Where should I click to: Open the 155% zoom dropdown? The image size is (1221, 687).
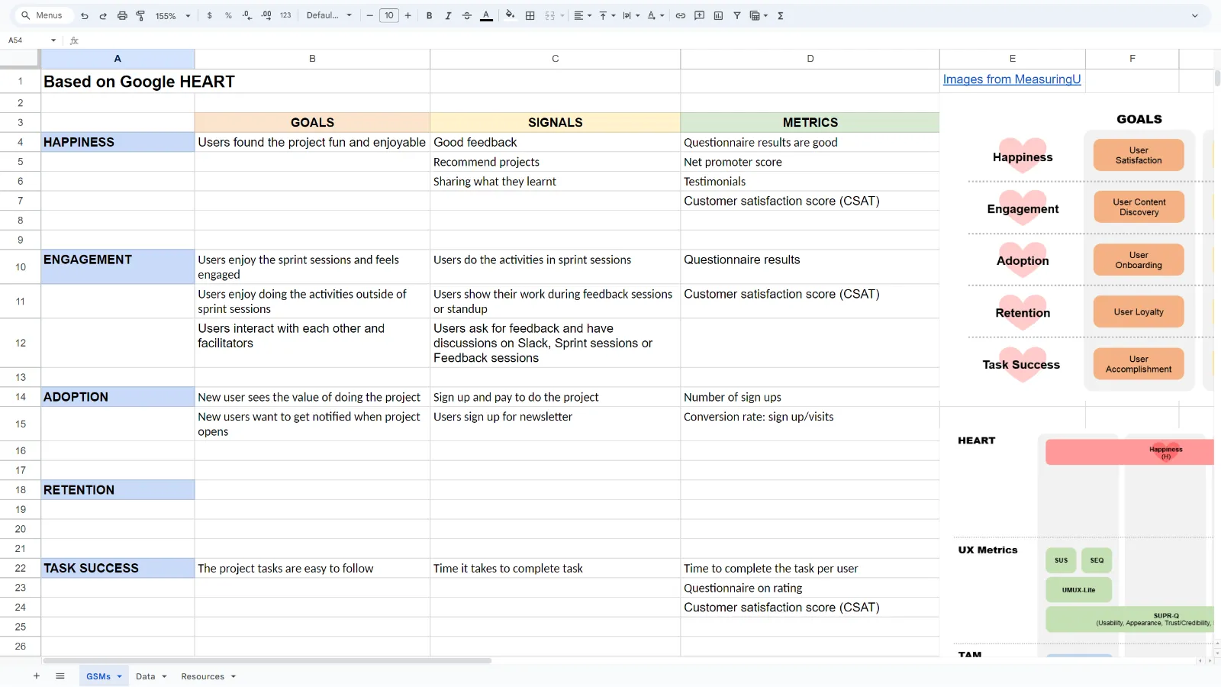click(173, 15)
